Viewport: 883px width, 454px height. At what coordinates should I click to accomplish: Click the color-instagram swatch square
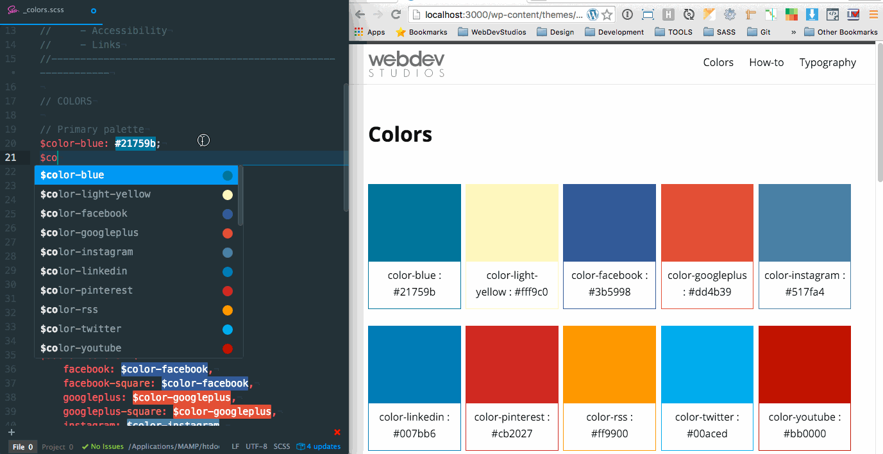pos(805,223)
